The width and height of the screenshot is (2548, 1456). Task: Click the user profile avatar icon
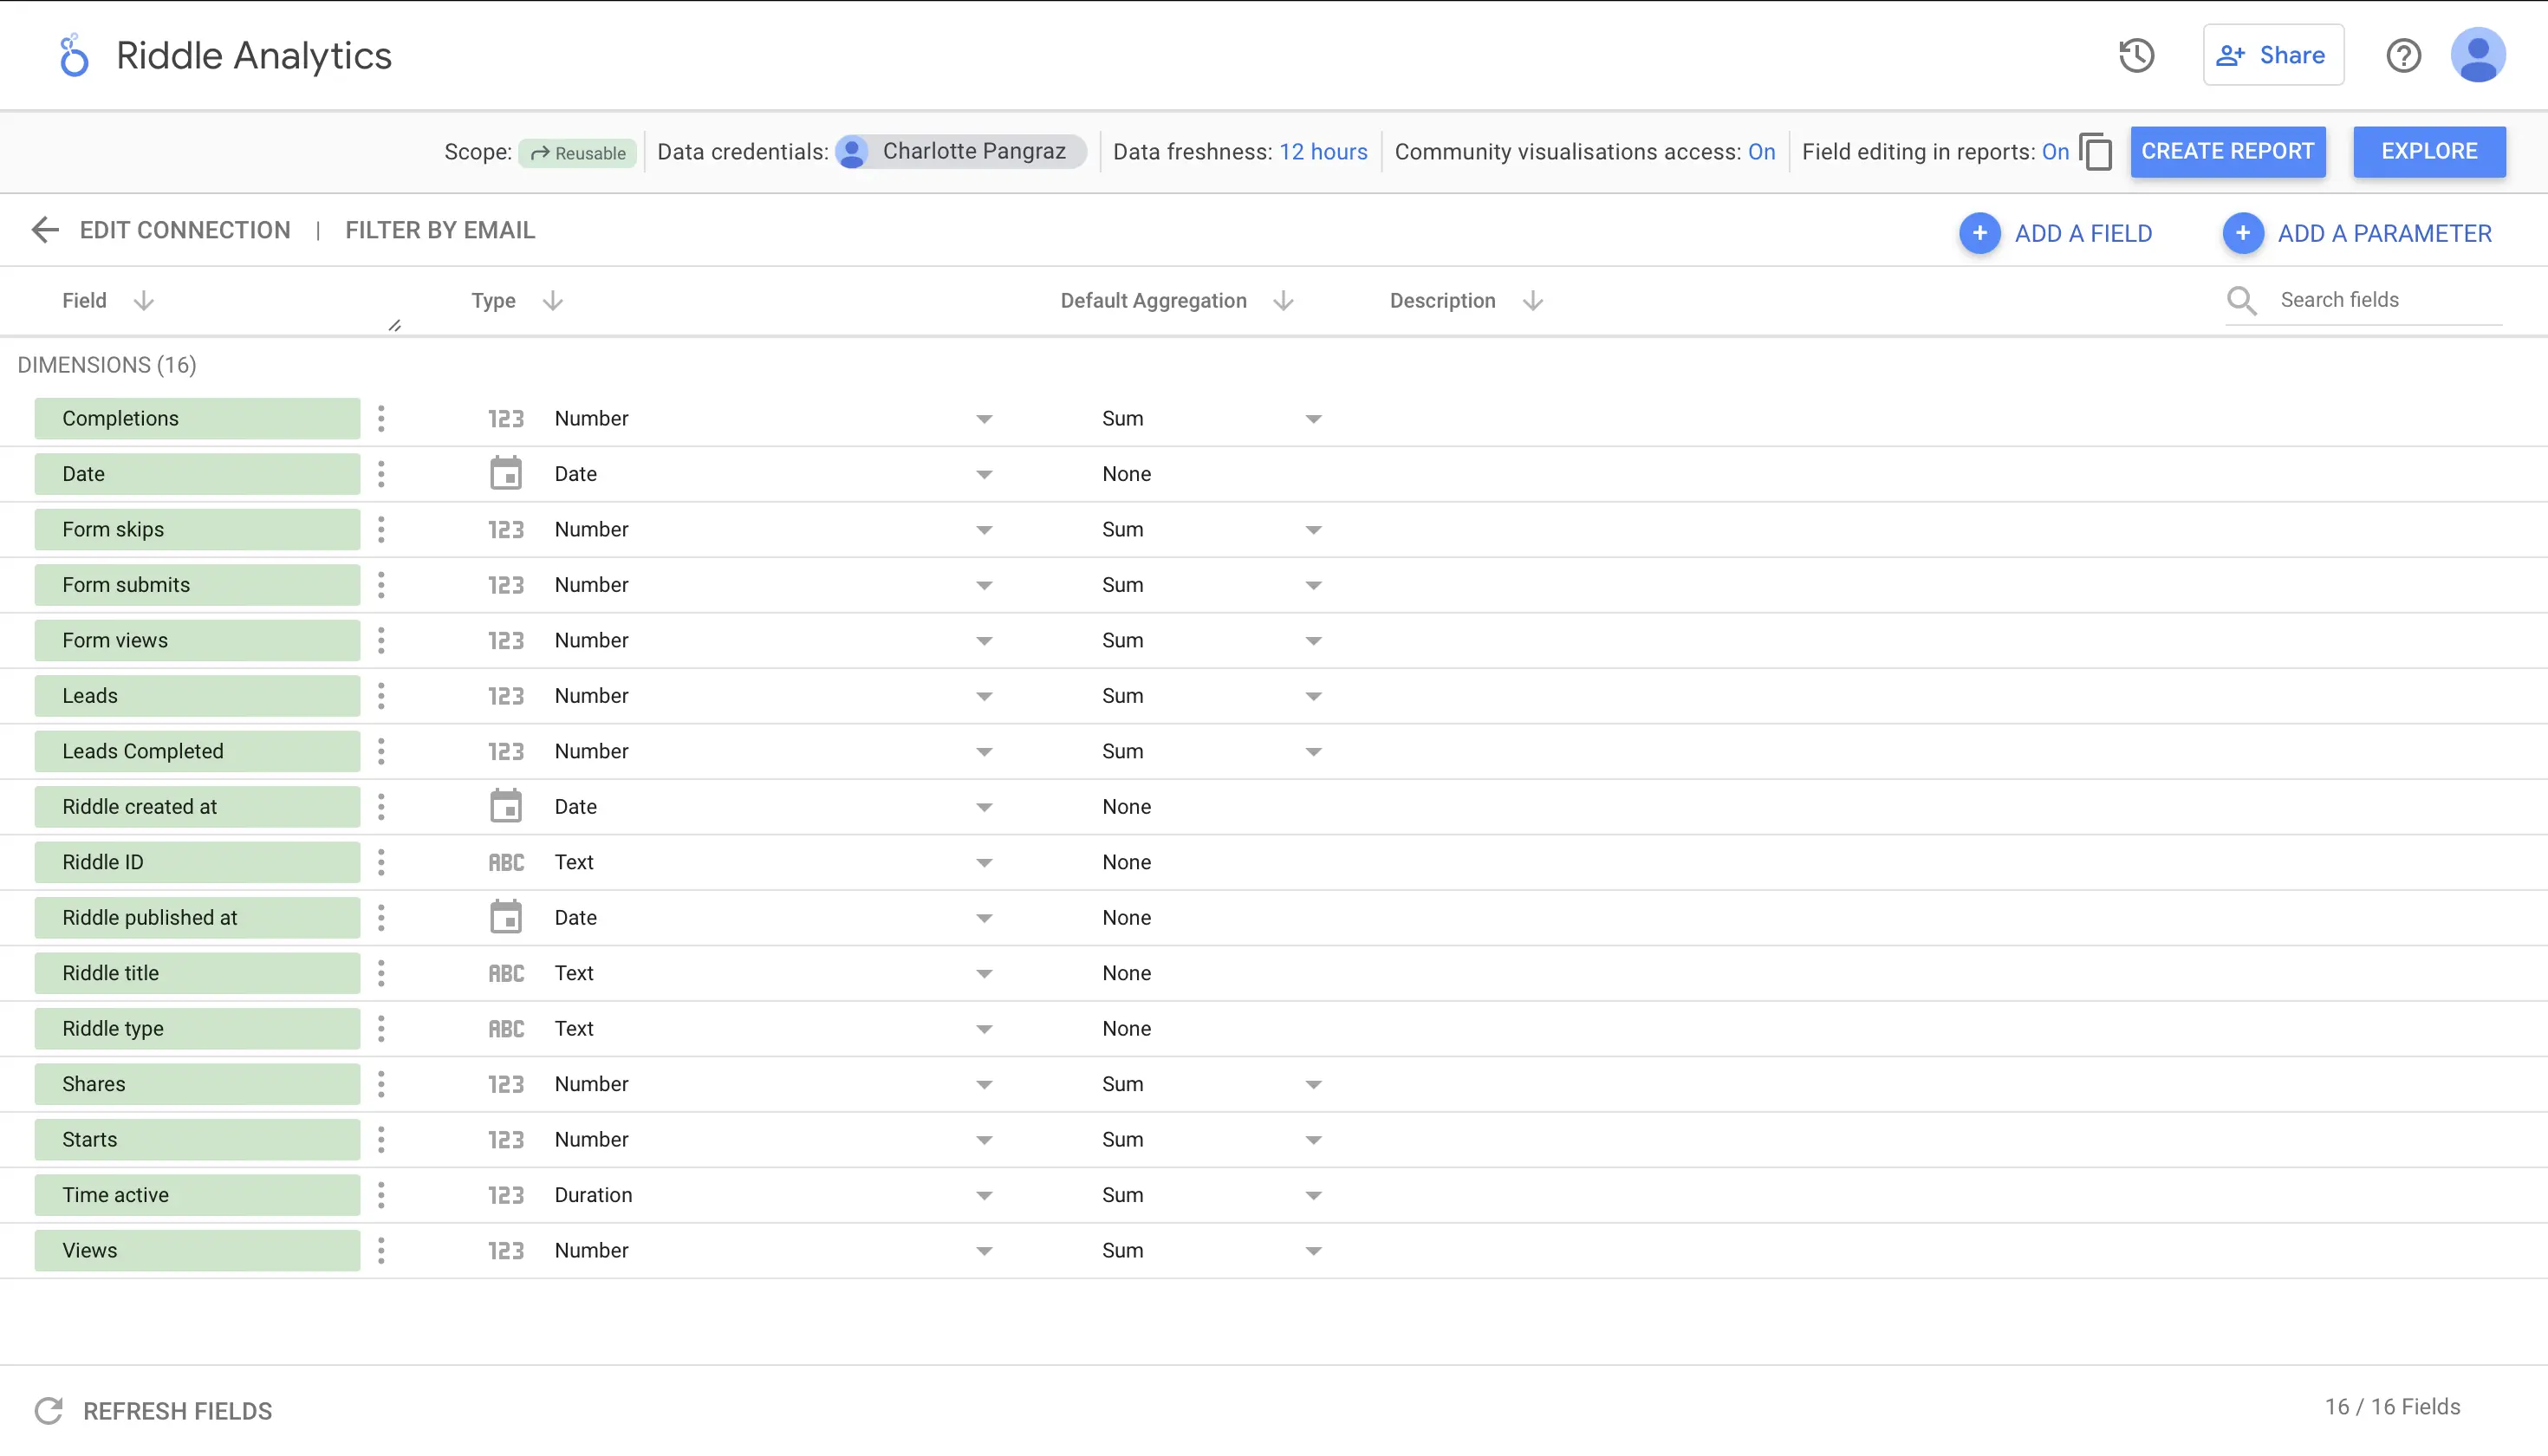tap(2478, 56)
